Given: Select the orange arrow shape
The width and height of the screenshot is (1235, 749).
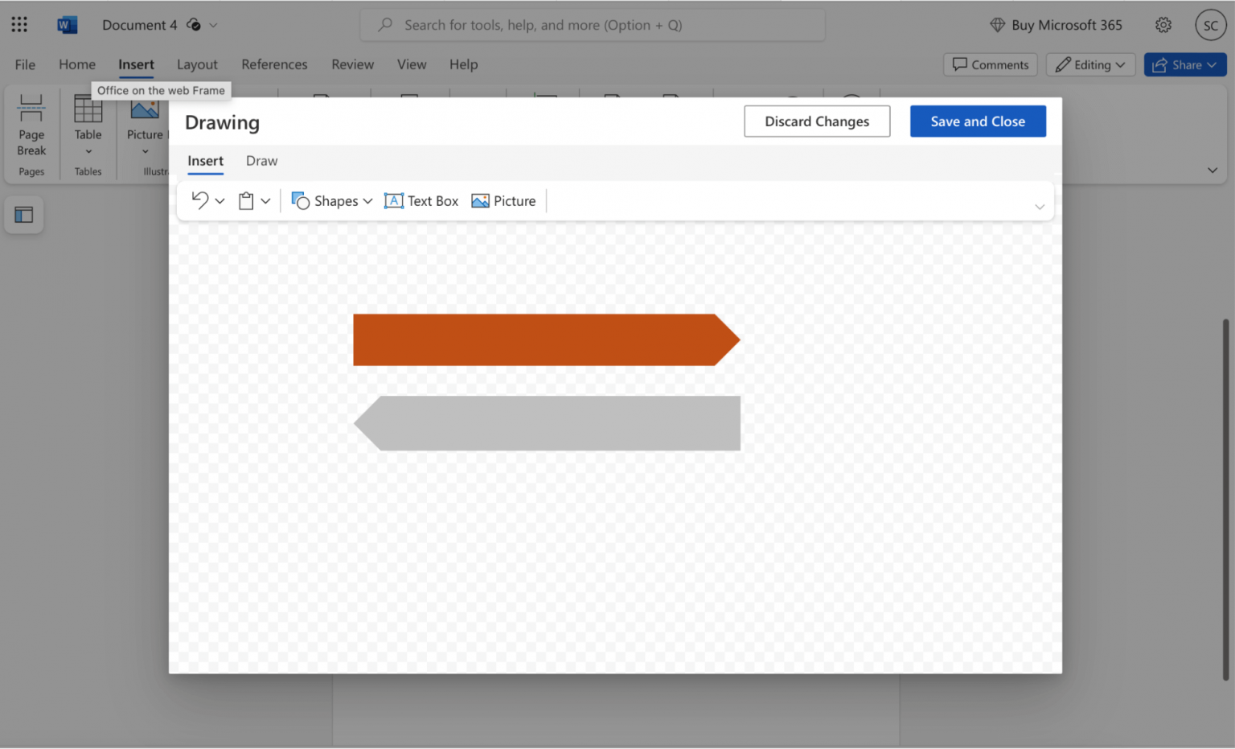Looking at the screenshot, I should (x=539, y=340).
